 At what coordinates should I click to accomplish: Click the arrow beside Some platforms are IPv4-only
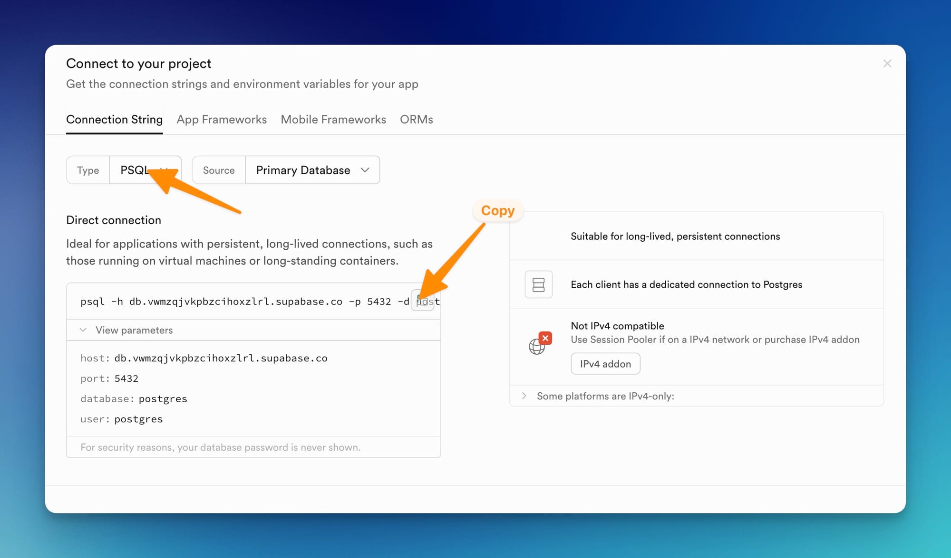point(524,396)
